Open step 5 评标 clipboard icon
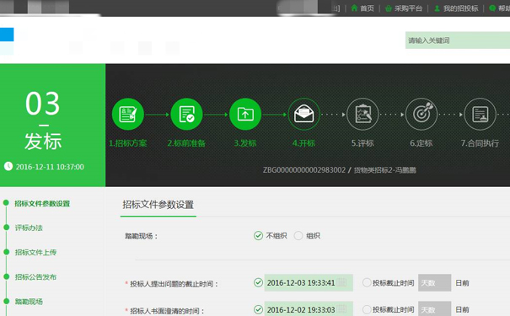510x316 pixels. [362, 115]
